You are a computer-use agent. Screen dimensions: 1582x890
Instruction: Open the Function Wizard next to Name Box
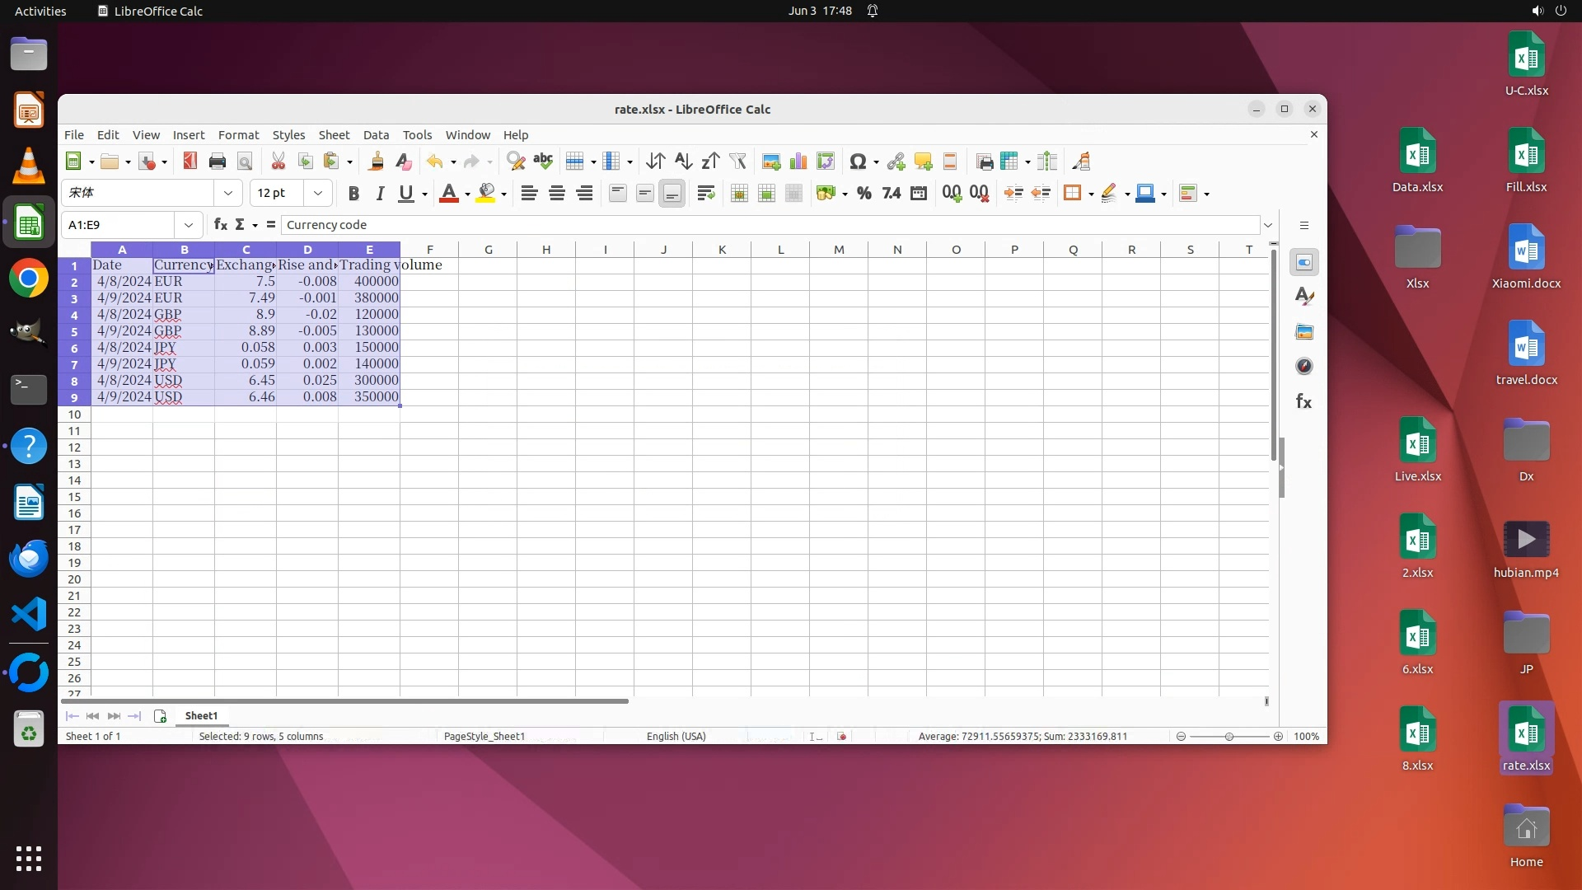click(220, 225)
